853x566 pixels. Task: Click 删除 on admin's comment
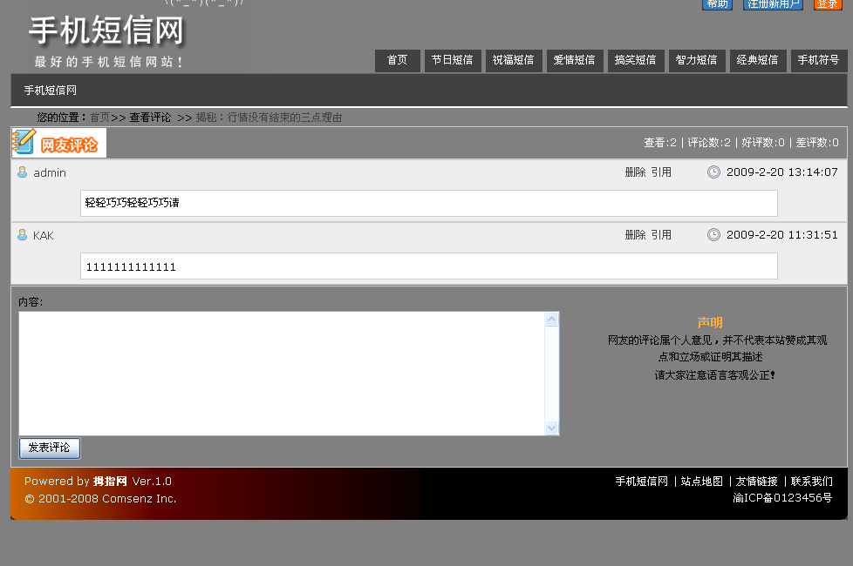tap(635, 172)
